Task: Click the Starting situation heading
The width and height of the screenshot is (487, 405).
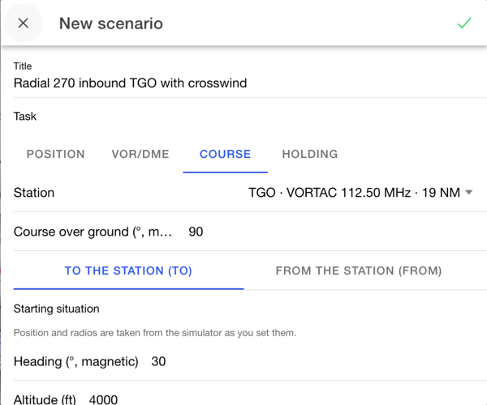Action: pyautogui.click(x=57, y=309)
